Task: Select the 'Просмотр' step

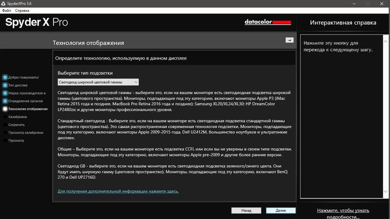Action: pyautogui.click(x=16, y=141)
